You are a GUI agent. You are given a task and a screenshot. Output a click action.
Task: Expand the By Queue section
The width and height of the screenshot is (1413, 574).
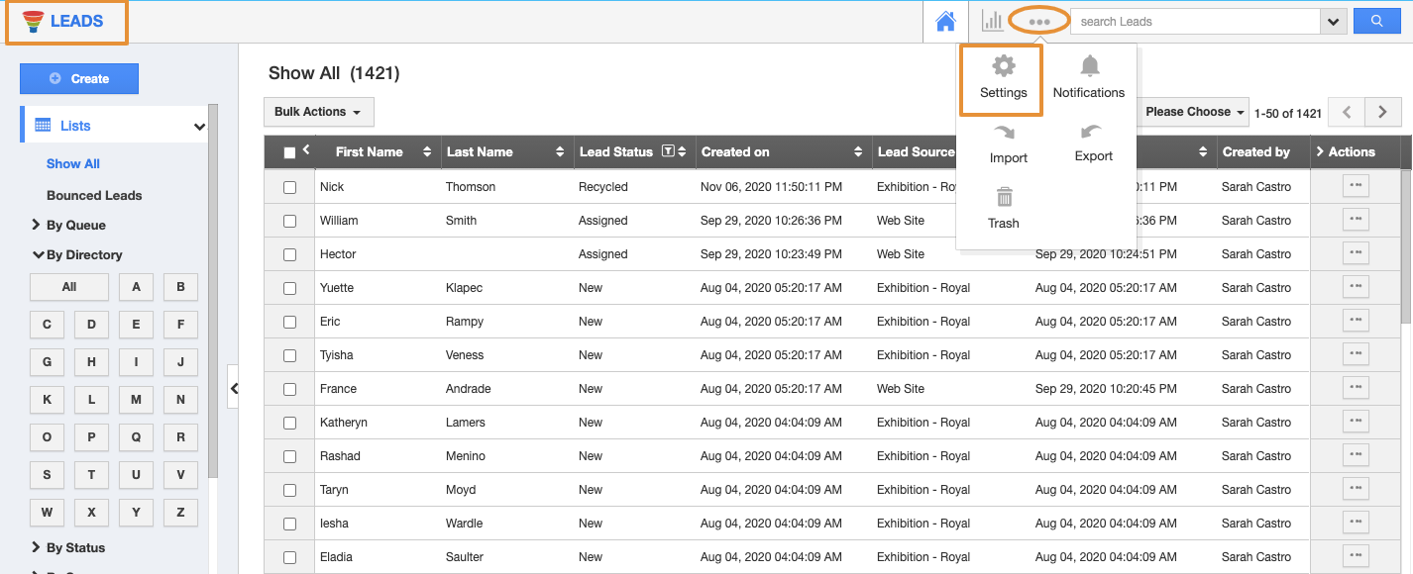tap(75, 225)
